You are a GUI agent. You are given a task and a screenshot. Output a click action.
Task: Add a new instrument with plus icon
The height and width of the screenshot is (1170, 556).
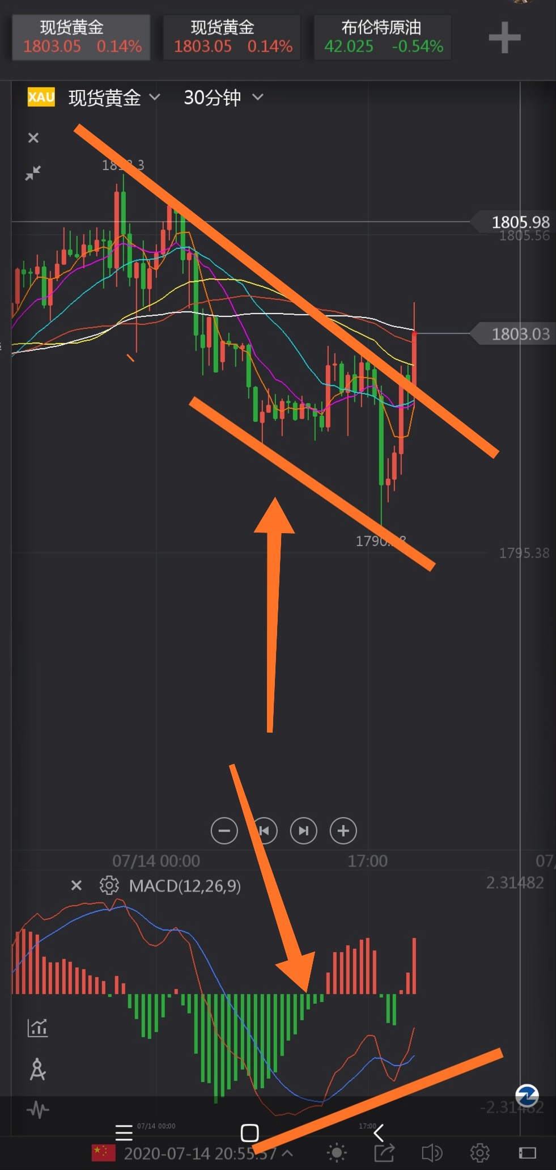coord(504,38)
